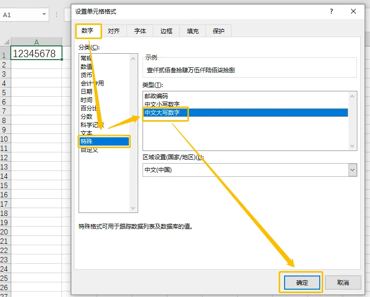Click category list scroll down arrow
This screenshot has height=297, width=370.
[x=133, y=208]
